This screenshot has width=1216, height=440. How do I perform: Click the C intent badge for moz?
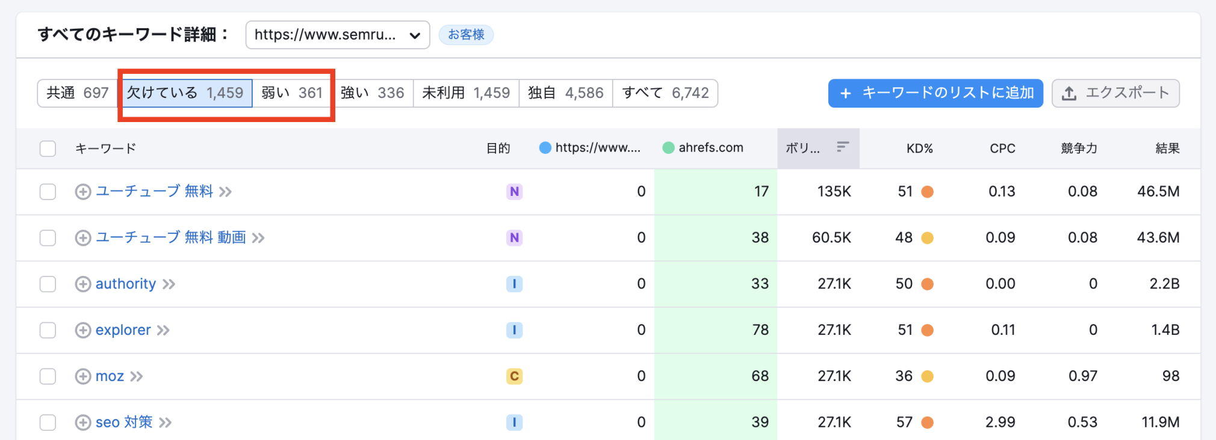(x=514, y=376)
